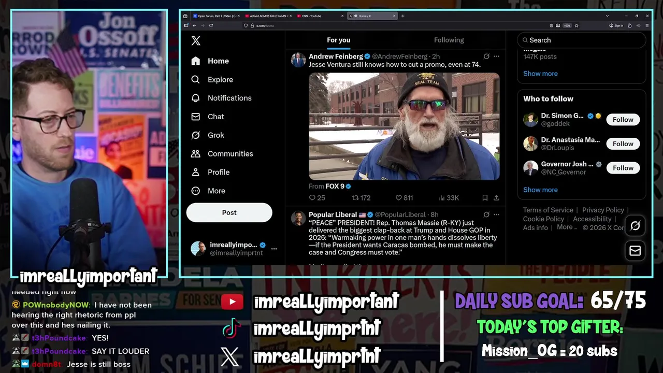Expand the More... footer menu
The image size is (663, 373).
[567, 227]
